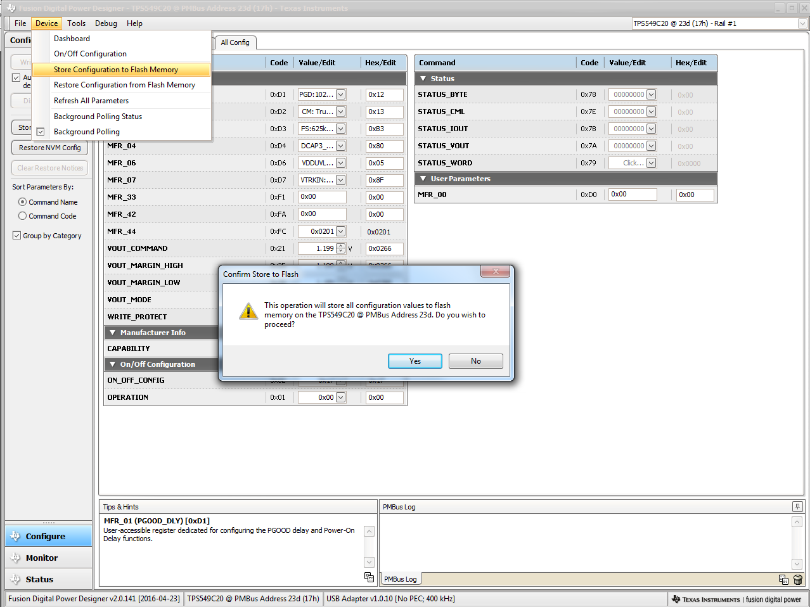Viewport: 810px width, 607px height.
Task: Increment the VOUT_COMMAND voltage value
Action: coord(341,246)
